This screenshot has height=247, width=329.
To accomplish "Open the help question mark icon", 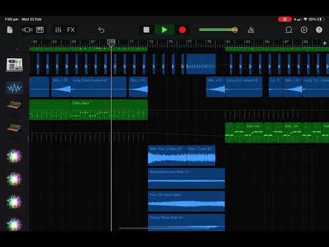I will pos(319,30).
